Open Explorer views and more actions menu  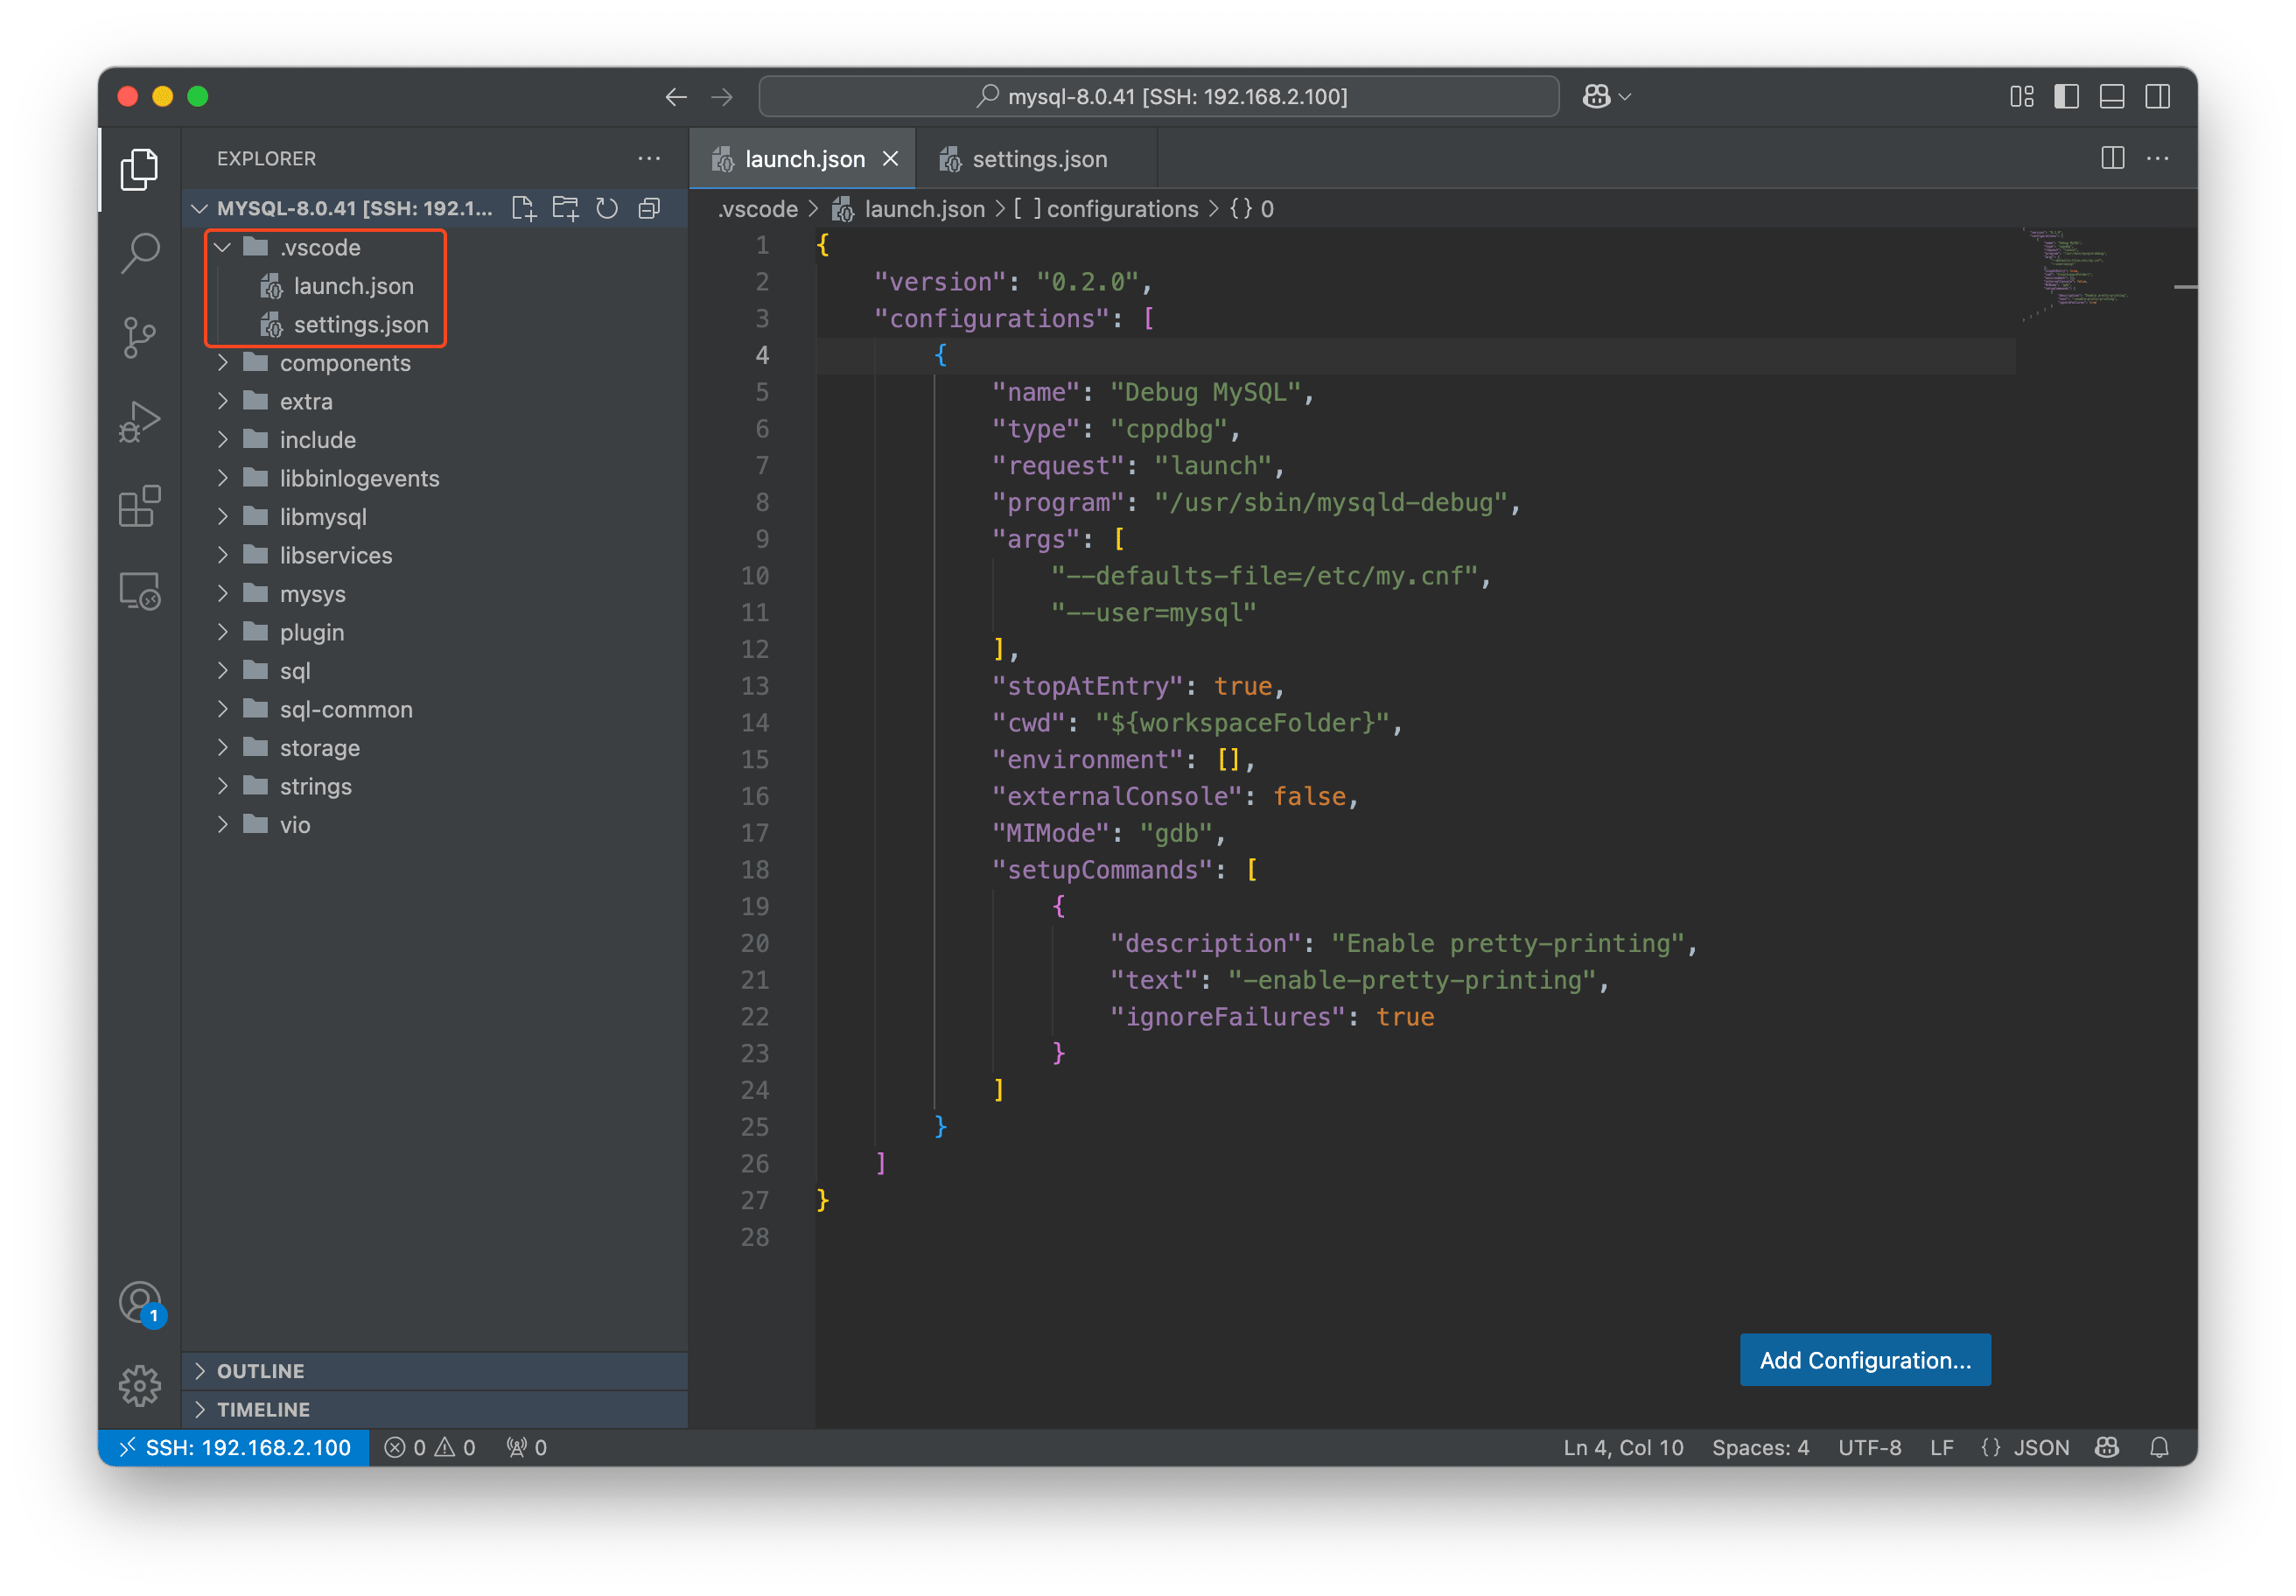tap(649, 158)
